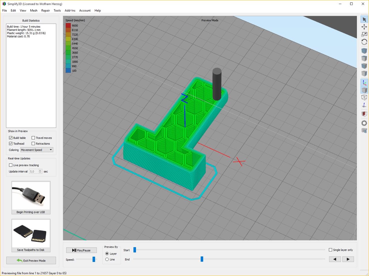Open the Coloring dropdown for Movement Speed
Viewport: 369px width, 276px height.
tap(37, 150)
